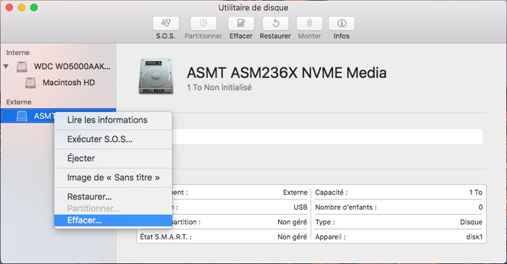507x264 pixels.
Task: Click the Externe section header
Action: click(19, 102)
